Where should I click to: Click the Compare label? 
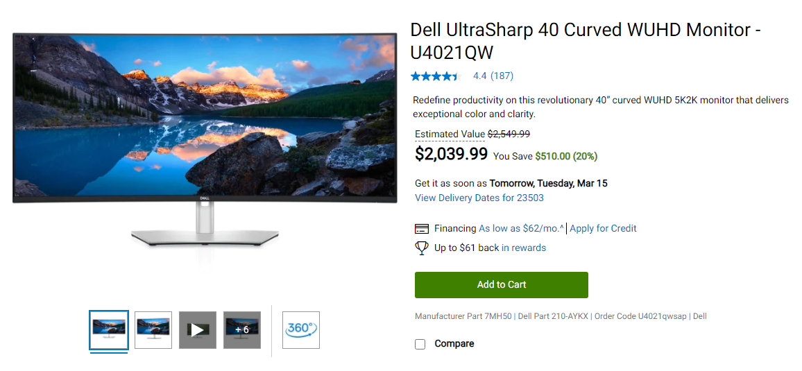pyautogui.click(x=454, y=343)
